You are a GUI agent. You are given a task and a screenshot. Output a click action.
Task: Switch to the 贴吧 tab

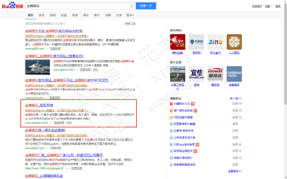pos(53,15)
